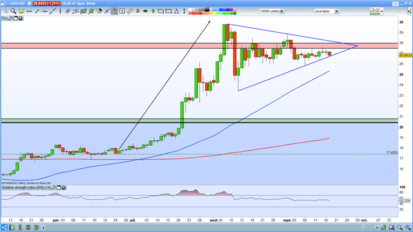
Task: Click the red price change box 26,8433
Action: point(47,4)
